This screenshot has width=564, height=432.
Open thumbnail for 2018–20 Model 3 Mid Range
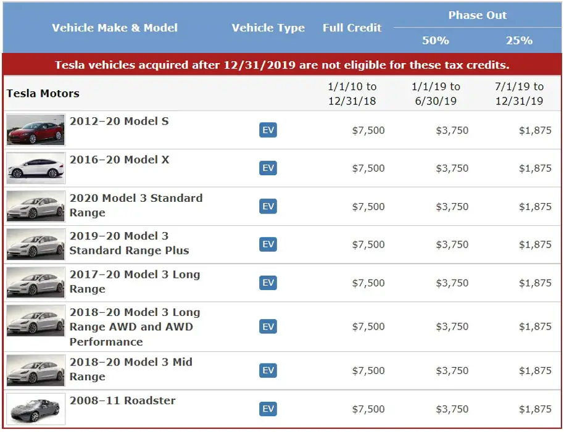(36, 370)
